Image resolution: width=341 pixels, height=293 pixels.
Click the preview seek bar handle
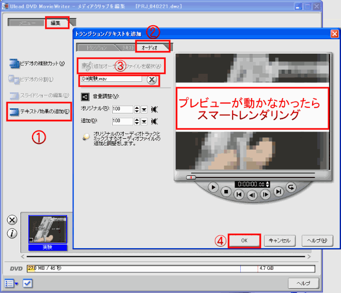[x=191, y=177]
